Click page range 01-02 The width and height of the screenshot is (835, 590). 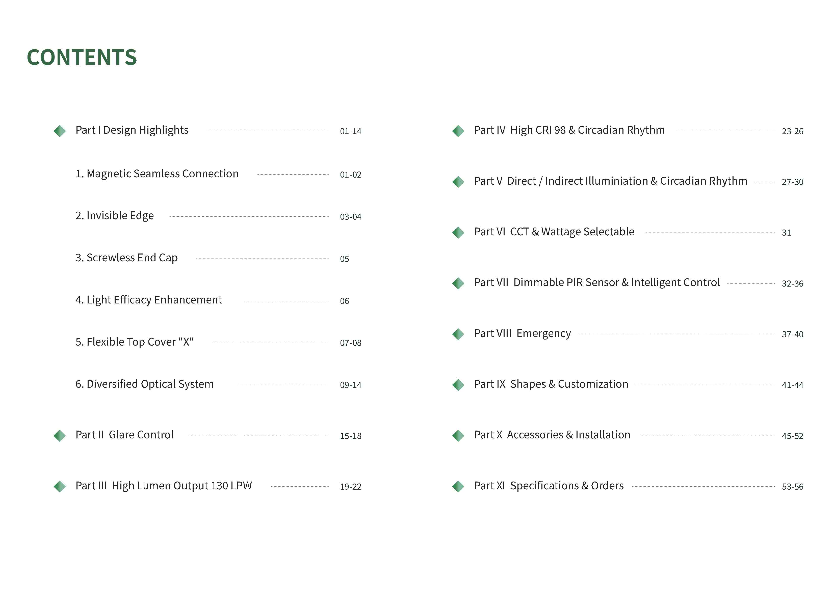click(x=351, y=175)
